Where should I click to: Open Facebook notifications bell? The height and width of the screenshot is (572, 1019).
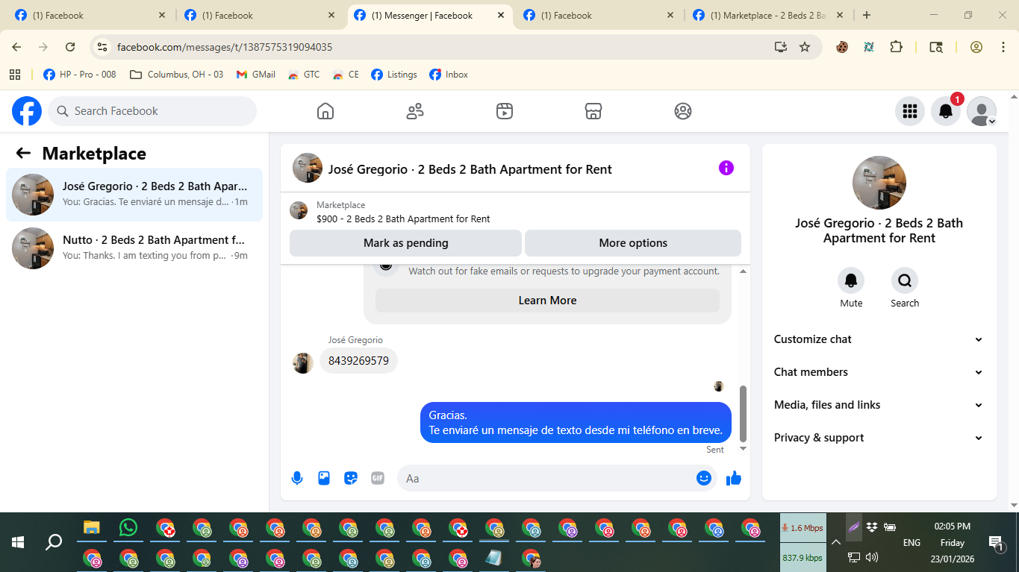coord(946,111)
